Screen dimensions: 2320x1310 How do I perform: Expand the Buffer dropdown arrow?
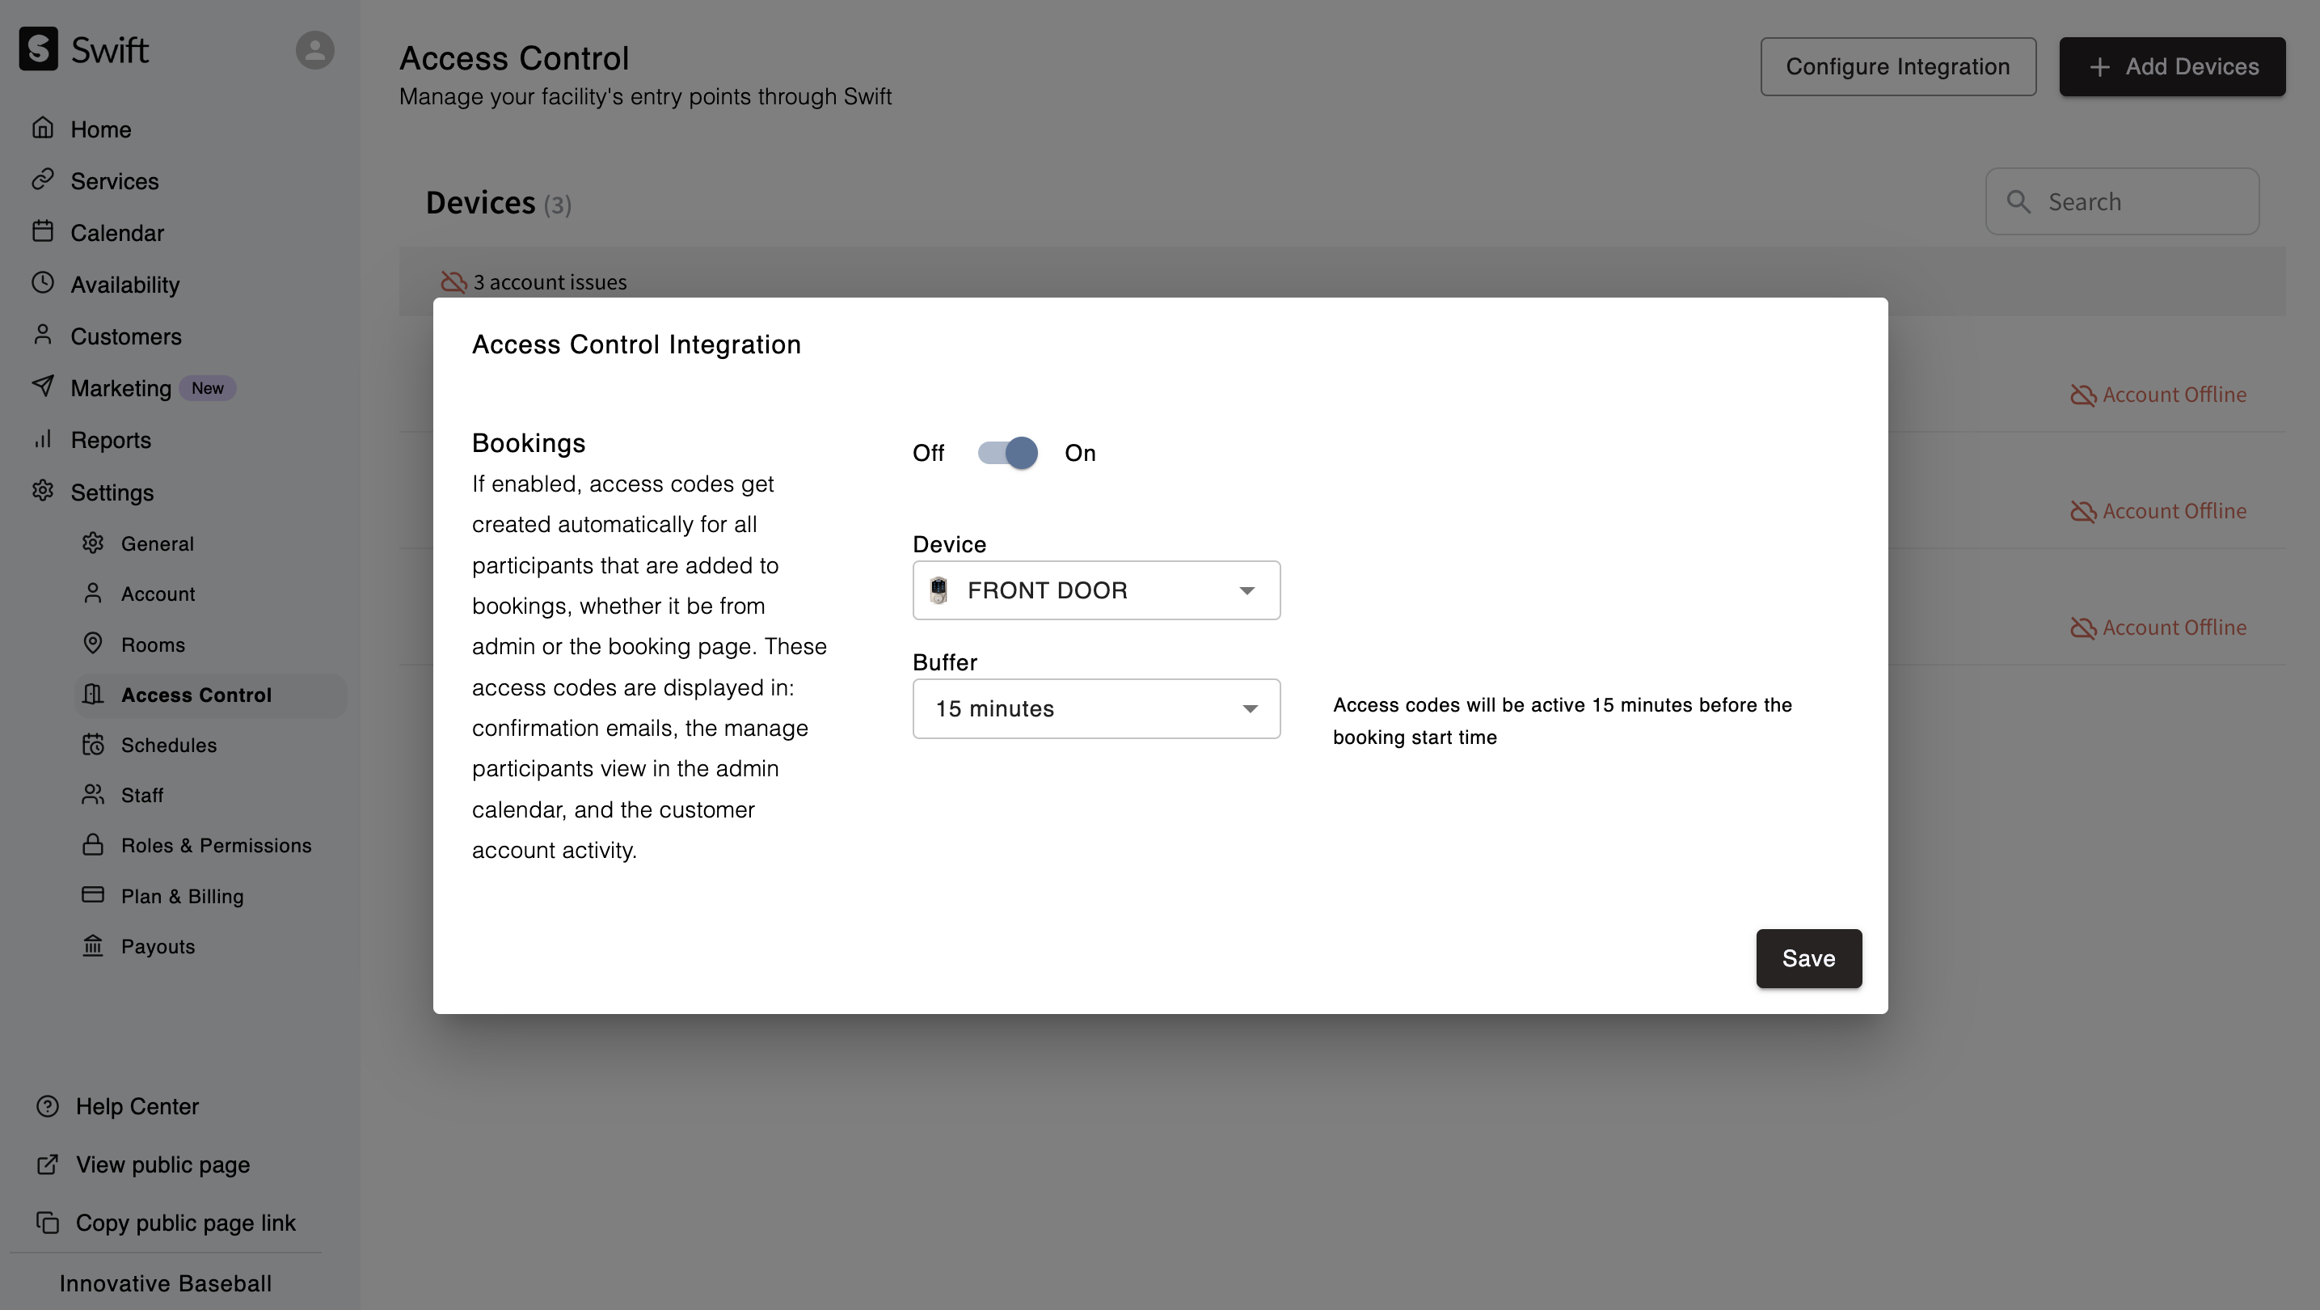[x=1249, y=709]
